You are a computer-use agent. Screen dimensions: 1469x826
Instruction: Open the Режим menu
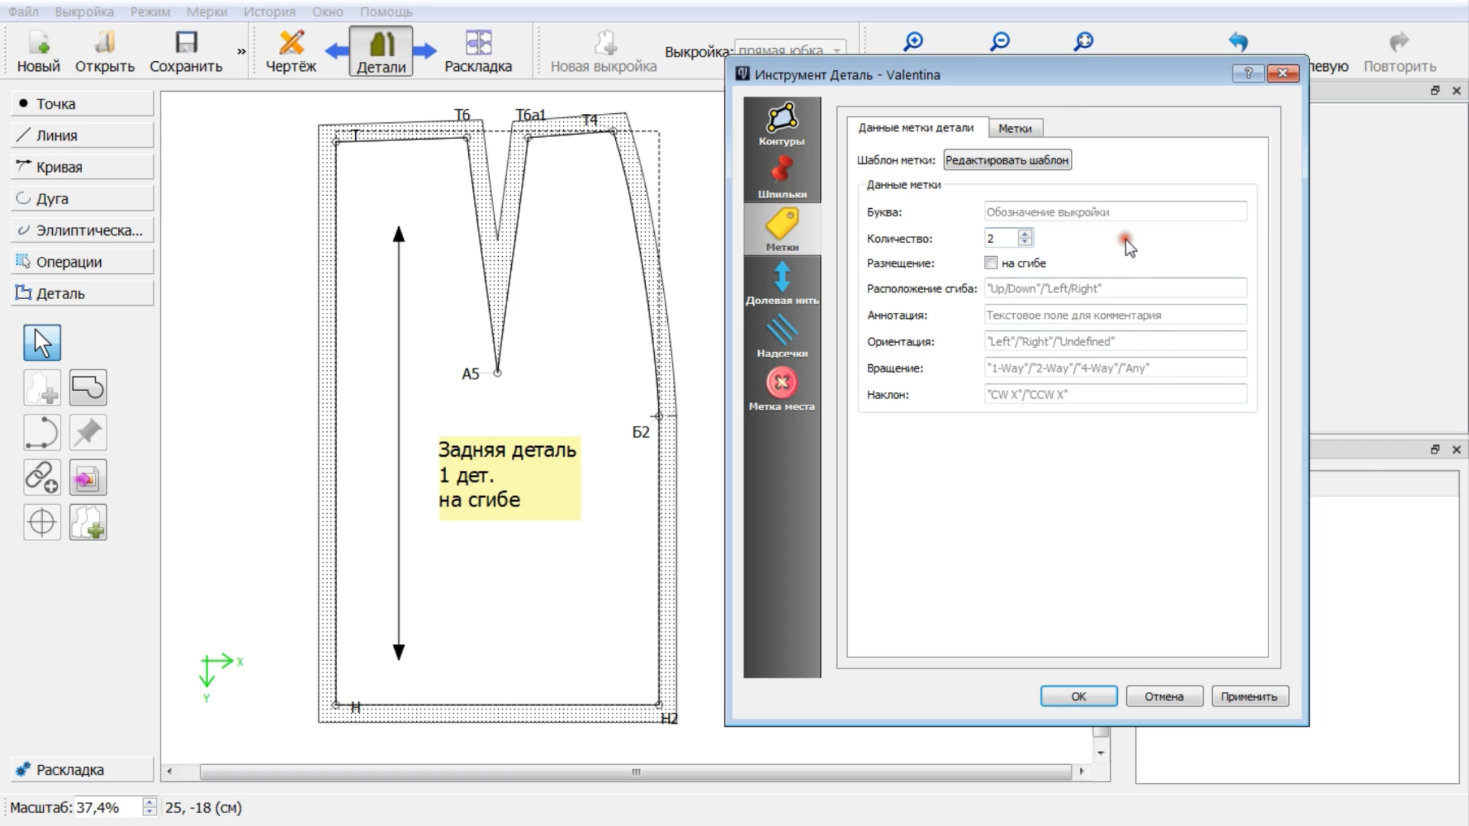tap(150, 12)
